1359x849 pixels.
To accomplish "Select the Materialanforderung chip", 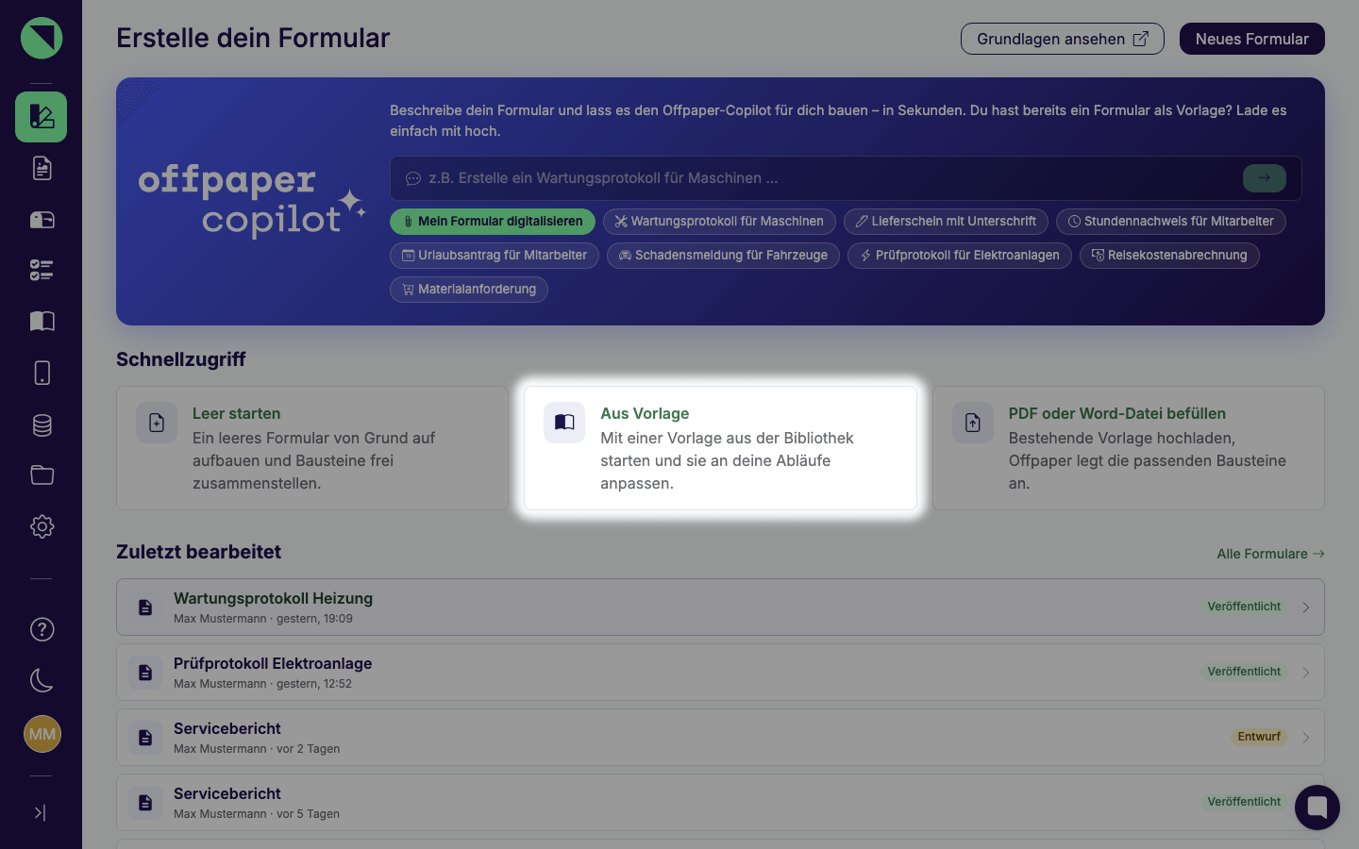I will (469, 290).
